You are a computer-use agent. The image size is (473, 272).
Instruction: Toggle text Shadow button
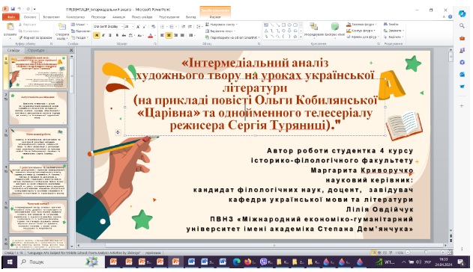[117, 35]
